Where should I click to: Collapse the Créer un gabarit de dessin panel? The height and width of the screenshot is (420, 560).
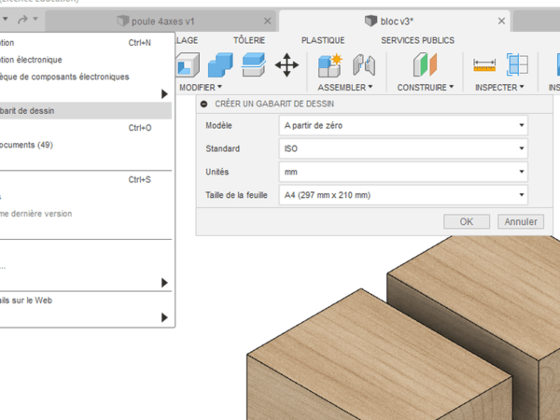pyautogui.click(x=204, y=104)
